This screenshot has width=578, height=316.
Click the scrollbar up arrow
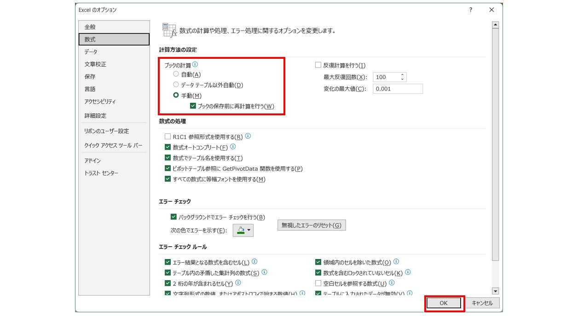pyautogui.click(x=496, y=25)
